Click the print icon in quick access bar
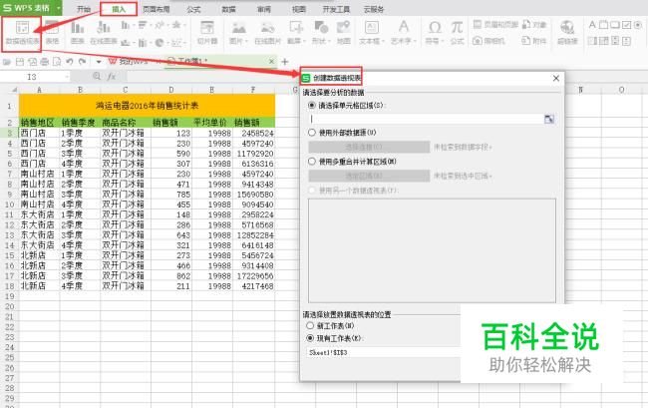Viewport: 648px width, 408px height. pyautogui.click(x=44, y=62)
